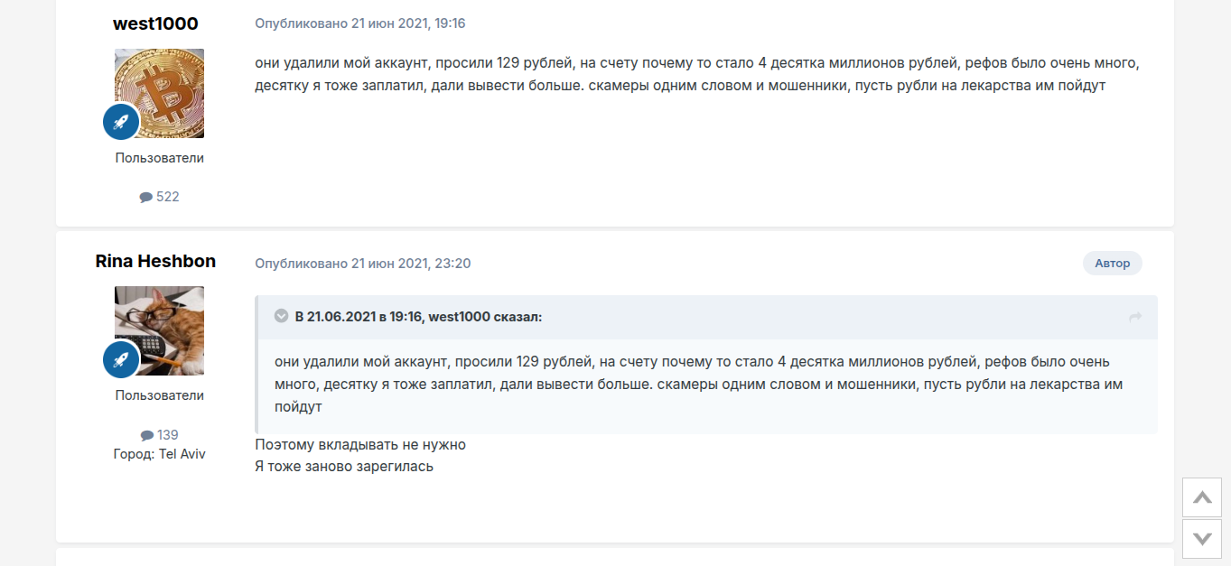
Task: Collapse the quoted west1000 message
Action: point(281,317)
